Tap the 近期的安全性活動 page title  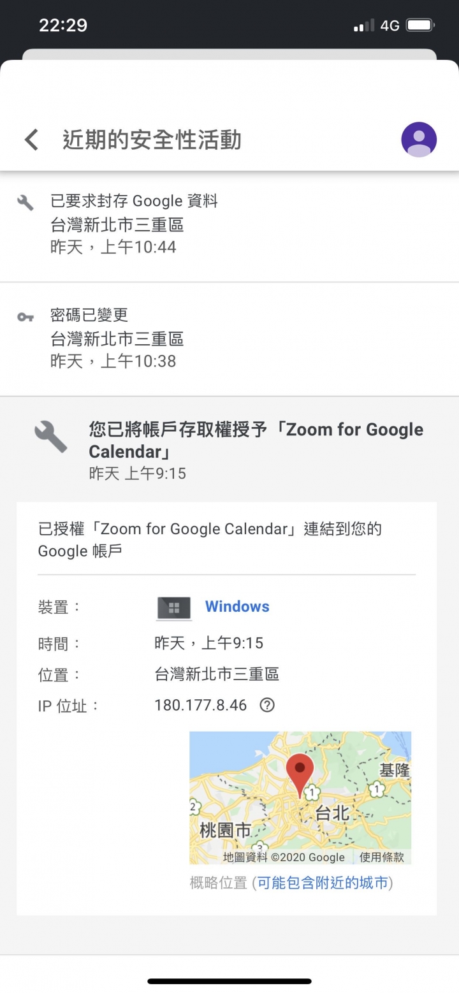pos(152,140)
